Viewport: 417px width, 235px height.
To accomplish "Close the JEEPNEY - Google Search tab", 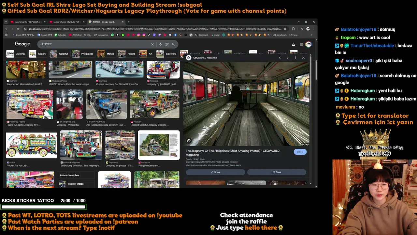I will [x=123, y=22].
